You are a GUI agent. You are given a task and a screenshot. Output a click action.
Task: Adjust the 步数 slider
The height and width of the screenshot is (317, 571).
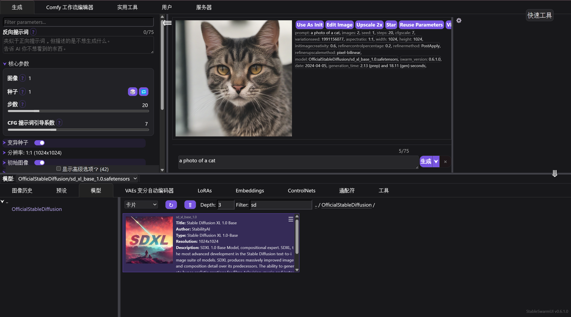(x=78, y=111)
